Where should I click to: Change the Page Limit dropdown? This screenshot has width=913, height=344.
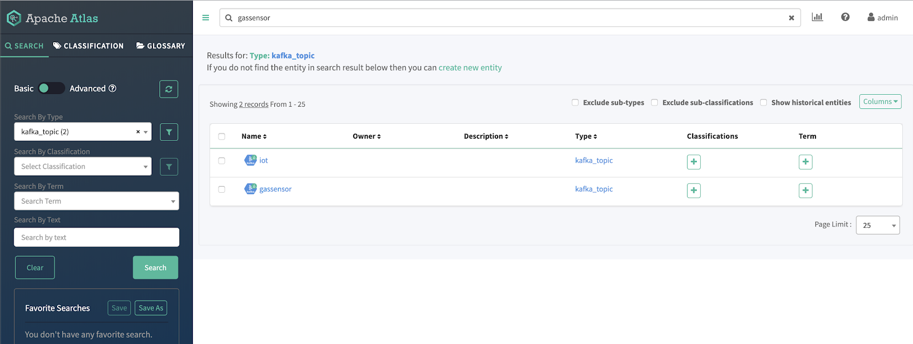pyautogui.click(x=878, y=225)
